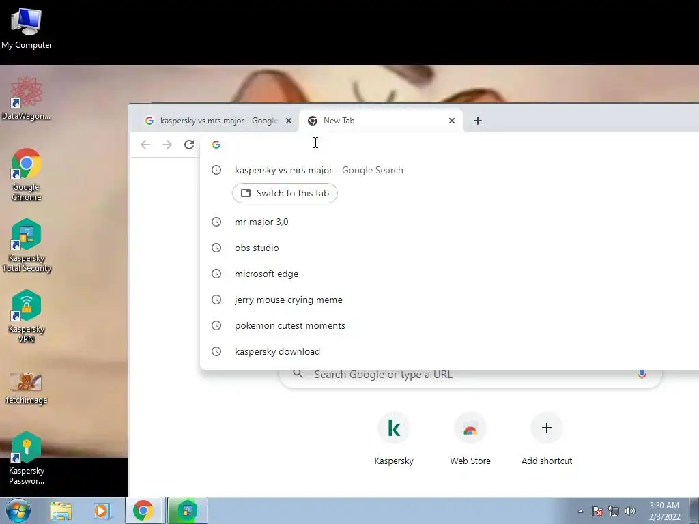Open a new tab with plus button
Viewport: 699px width, 524px height.
(x=477, y=121)
